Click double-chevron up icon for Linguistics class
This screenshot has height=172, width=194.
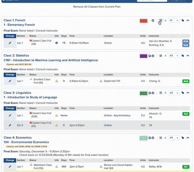pyautogui.click(x=165, y=93)
